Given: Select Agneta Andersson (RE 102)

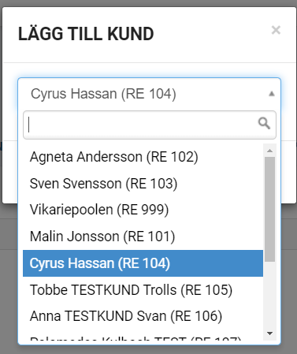Looking at the screenshot, I should (143, 157).
